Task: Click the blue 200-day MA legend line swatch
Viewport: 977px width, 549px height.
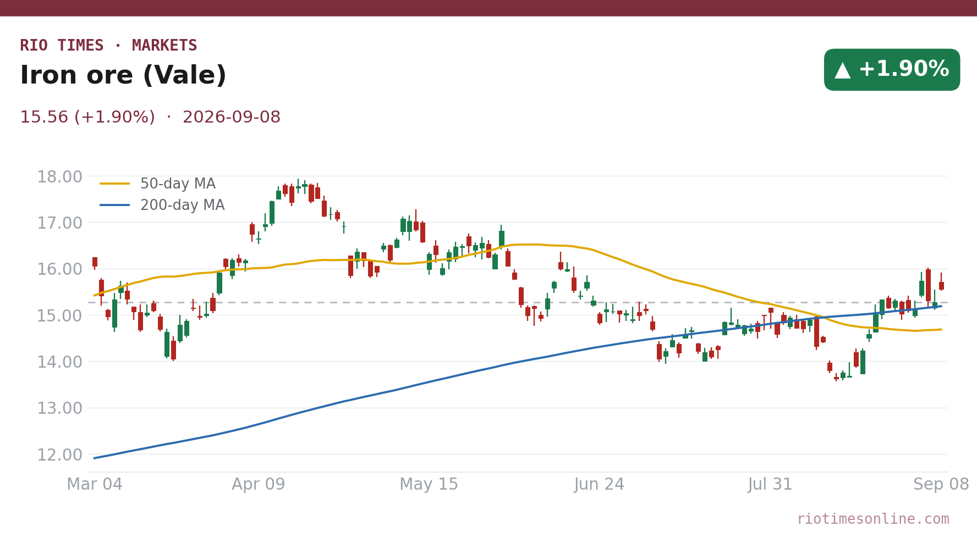Action: tap(115, 206)
